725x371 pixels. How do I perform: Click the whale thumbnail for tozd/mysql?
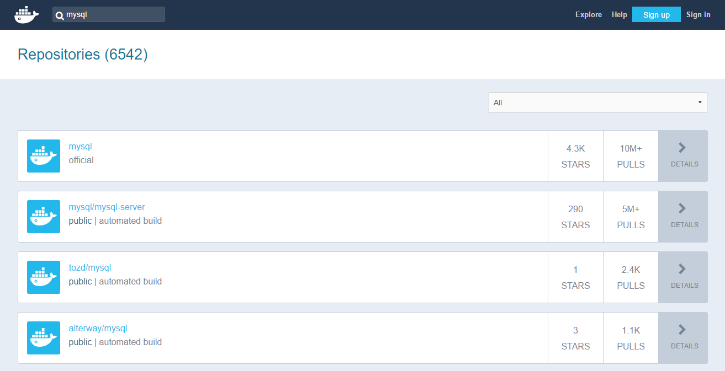44,277
